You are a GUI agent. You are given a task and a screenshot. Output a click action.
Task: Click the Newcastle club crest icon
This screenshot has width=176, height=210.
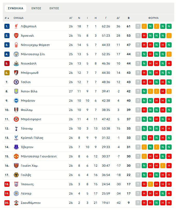(16, 63)
